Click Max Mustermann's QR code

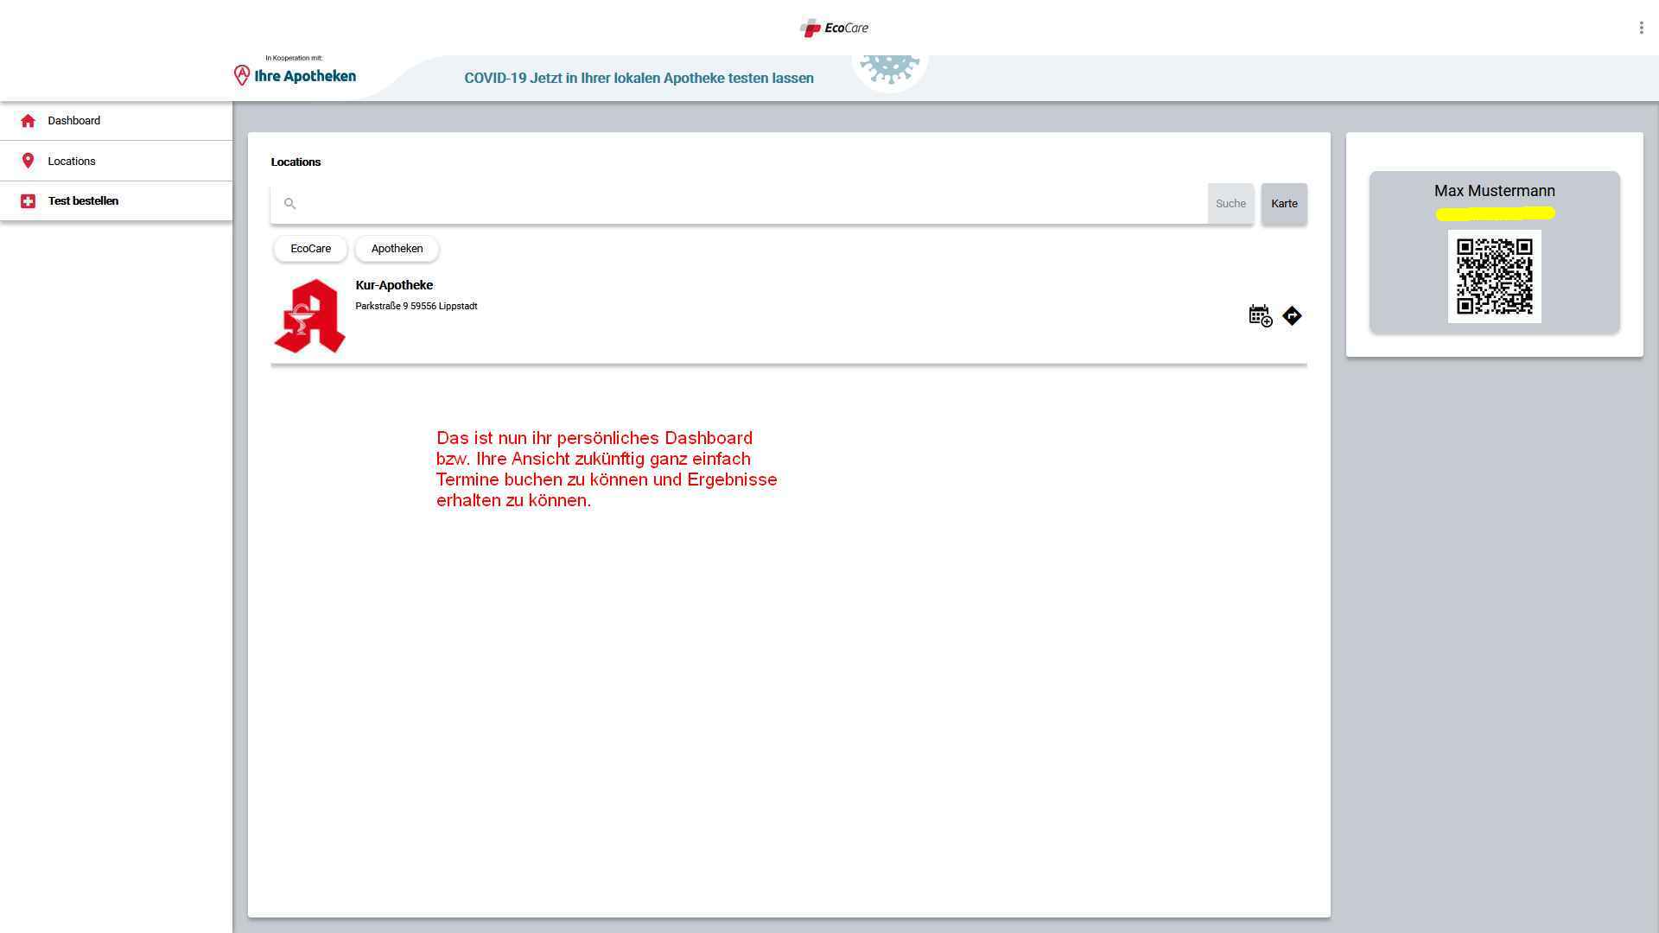(1494, 276)
